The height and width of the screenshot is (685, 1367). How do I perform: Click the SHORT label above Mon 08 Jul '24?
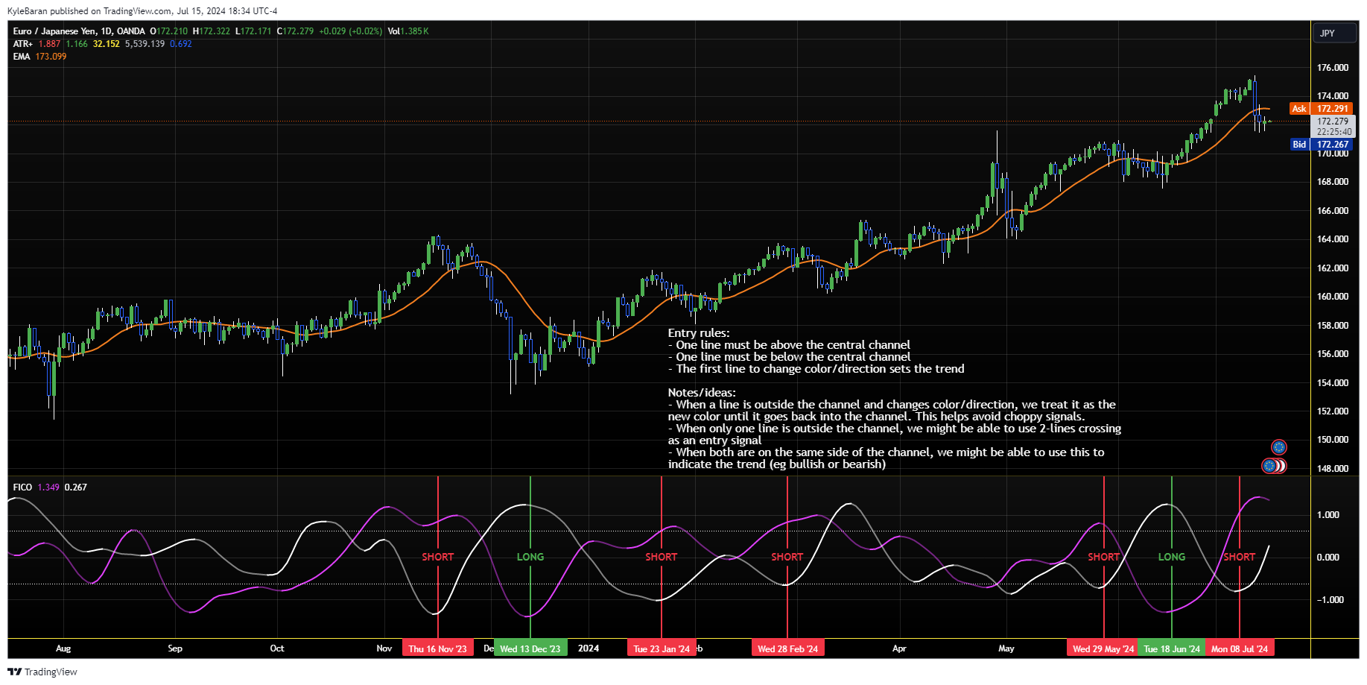pos(1240,557)
